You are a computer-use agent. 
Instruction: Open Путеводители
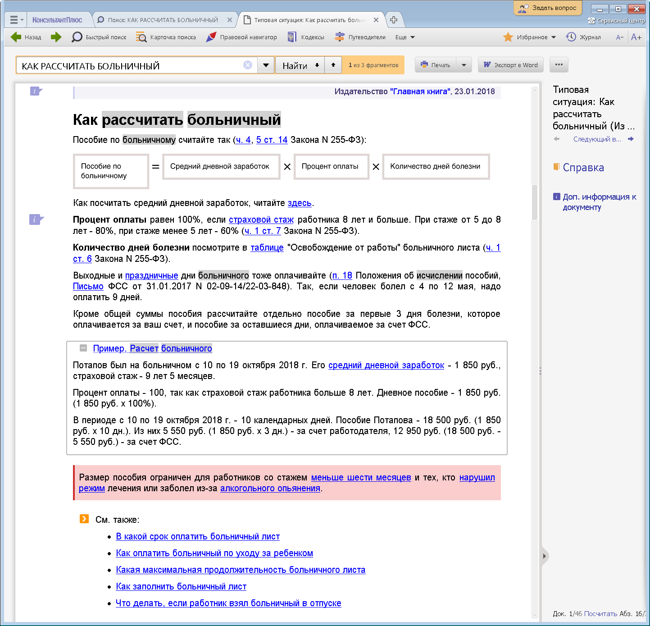(x=360, y=37)
